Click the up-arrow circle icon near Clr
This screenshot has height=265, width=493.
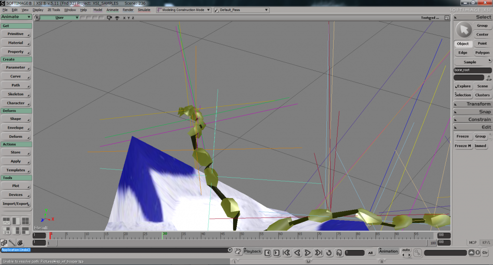click(478, 253)
